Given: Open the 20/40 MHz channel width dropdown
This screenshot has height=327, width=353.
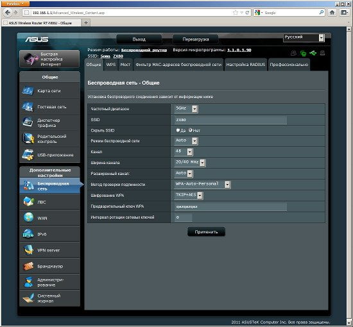Looking at the screenshot, I should click(x=190, y=162).
